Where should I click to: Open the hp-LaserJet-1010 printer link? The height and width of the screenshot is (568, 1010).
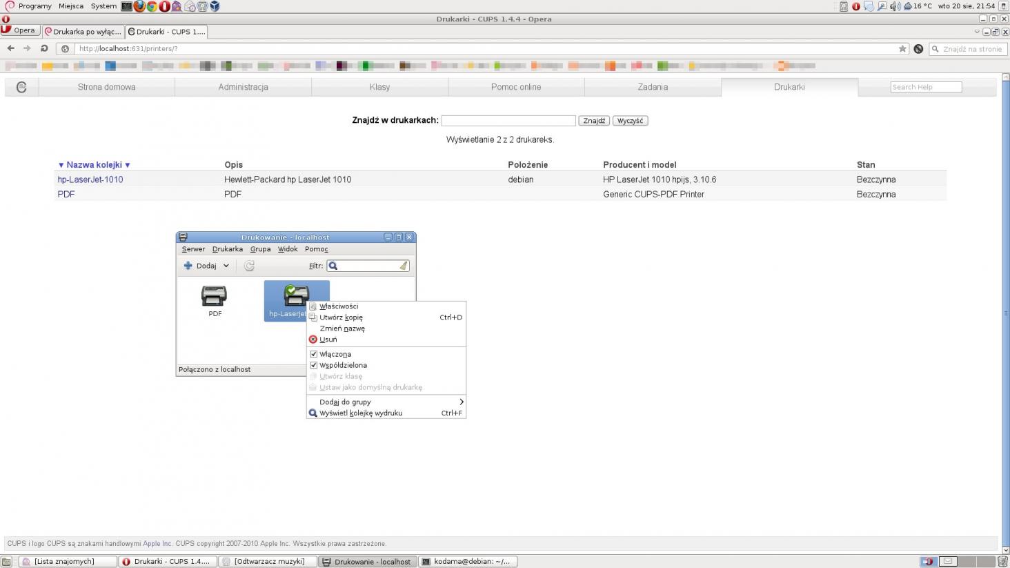coord(90,179)
